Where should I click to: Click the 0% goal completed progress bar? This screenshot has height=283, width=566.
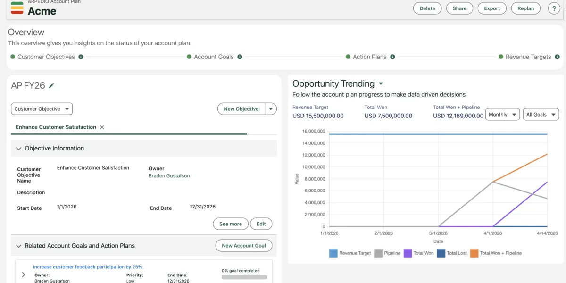click(244, 276)
